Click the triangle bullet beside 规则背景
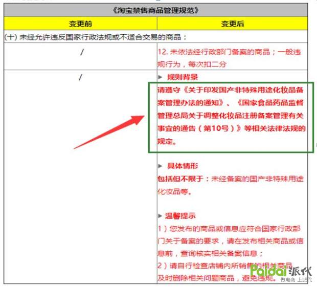Viewport: 317px width, 287px height. [x=160, y=77]
